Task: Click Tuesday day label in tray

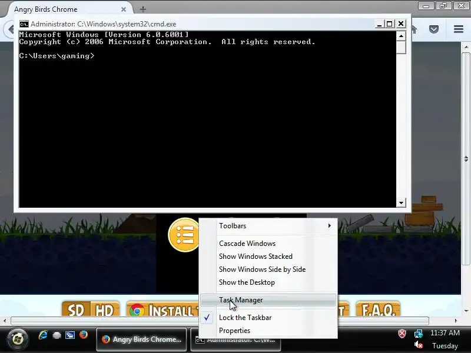Action: pos(445,346)
